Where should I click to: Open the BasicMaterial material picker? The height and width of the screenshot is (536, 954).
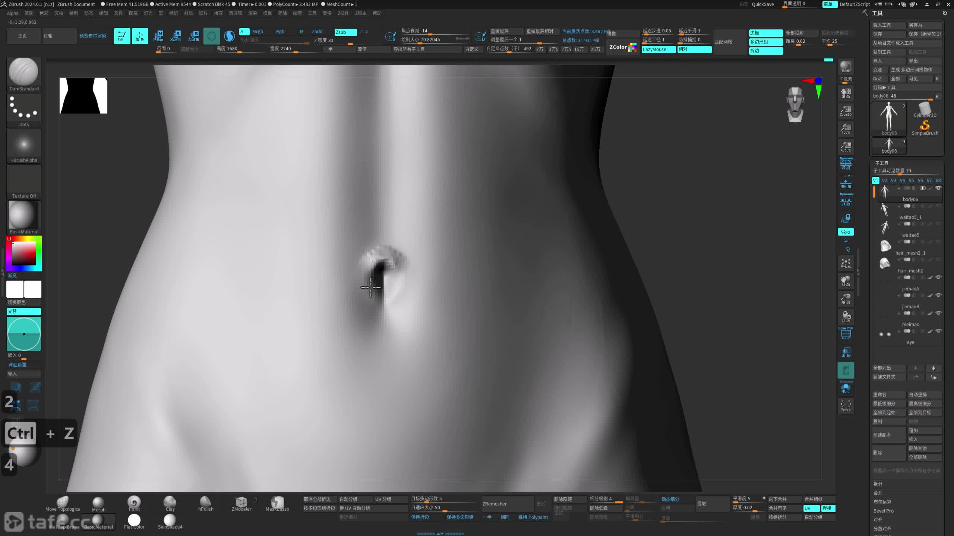coord(24,217)
